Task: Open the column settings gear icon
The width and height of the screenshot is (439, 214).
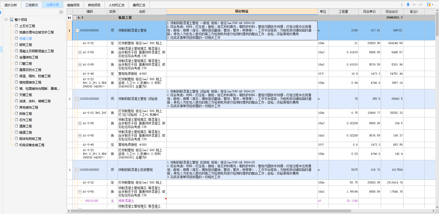Action: tap(429, 5)
